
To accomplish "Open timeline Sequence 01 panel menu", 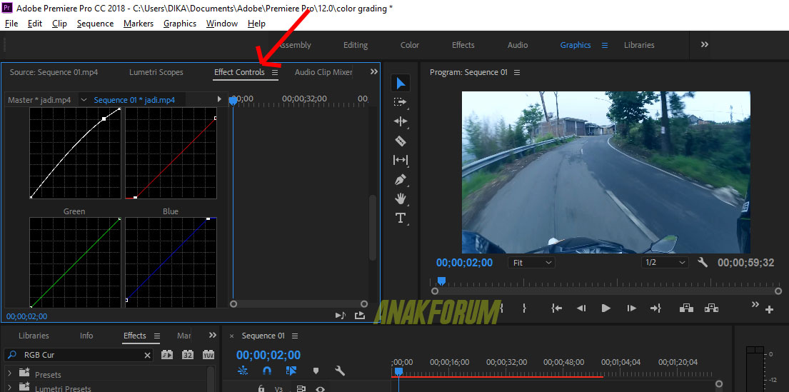I will click(x=295, y=336).
